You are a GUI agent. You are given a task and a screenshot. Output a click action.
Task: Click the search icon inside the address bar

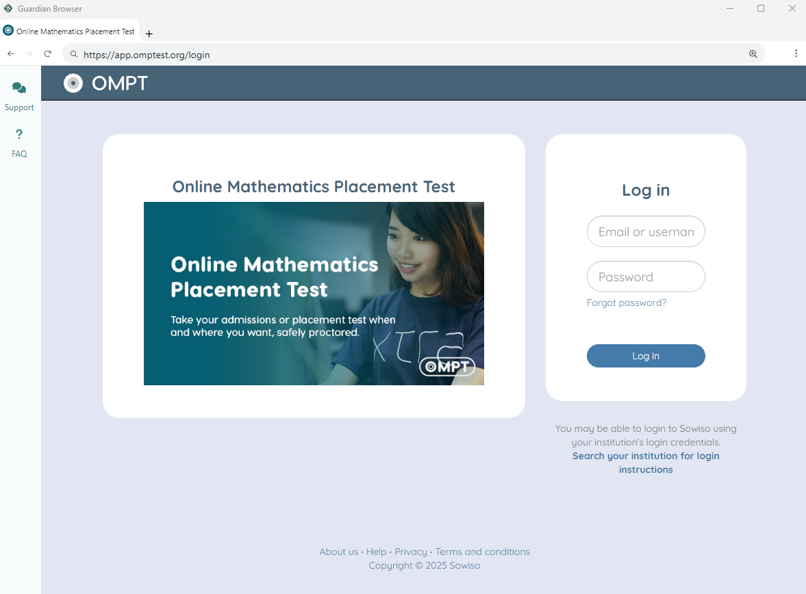pos(73,54)
